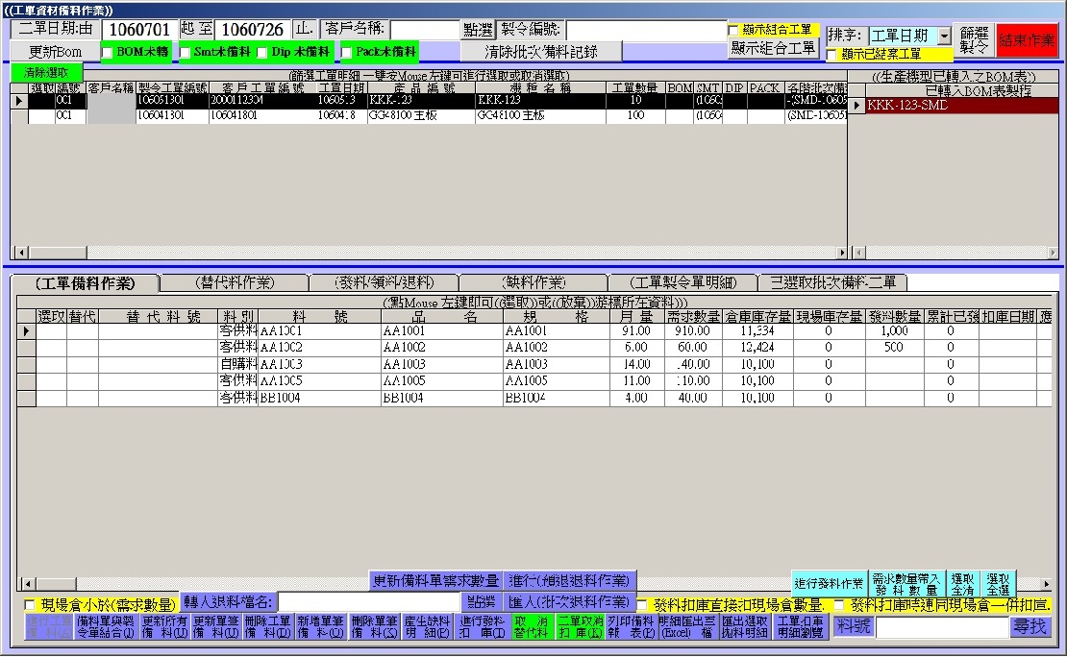The image size is (1067, 657).
Task: Click the 匯出選取批料明細 button
Action: [x=745, y=627]
